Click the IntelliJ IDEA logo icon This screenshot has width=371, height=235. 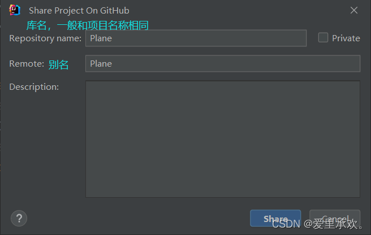(x=15, y=10)
